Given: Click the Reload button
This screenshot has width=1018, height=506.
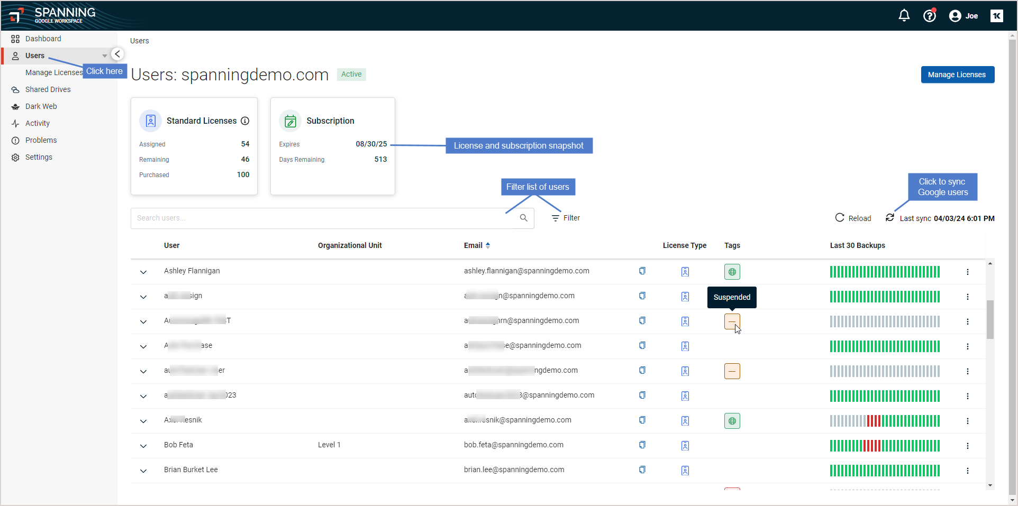Looking at the screenshot, I should coord(853,218).
